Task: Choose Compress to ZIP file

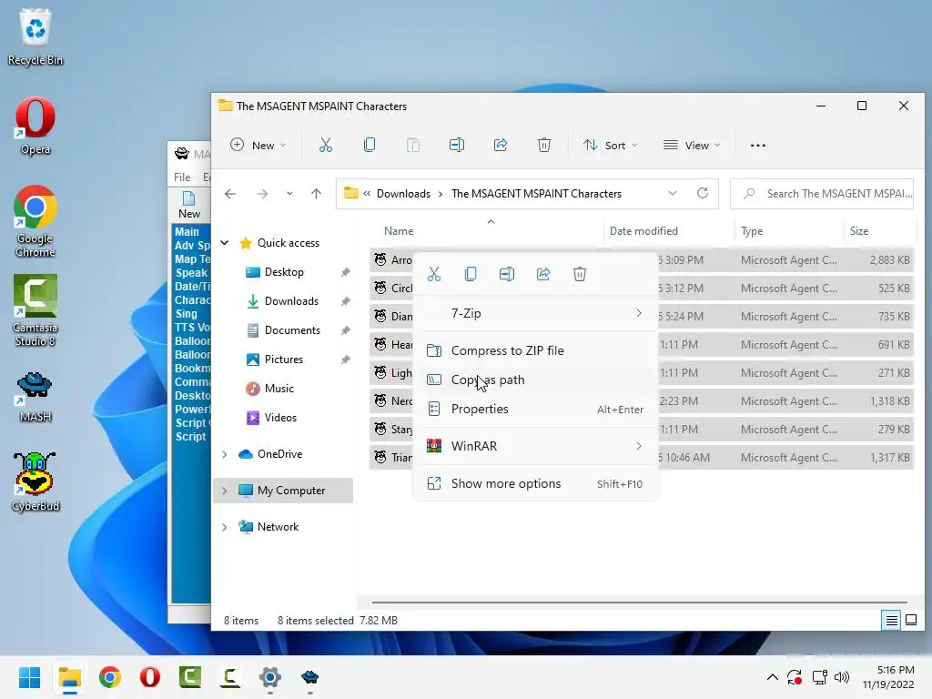Action: (535, 350)
